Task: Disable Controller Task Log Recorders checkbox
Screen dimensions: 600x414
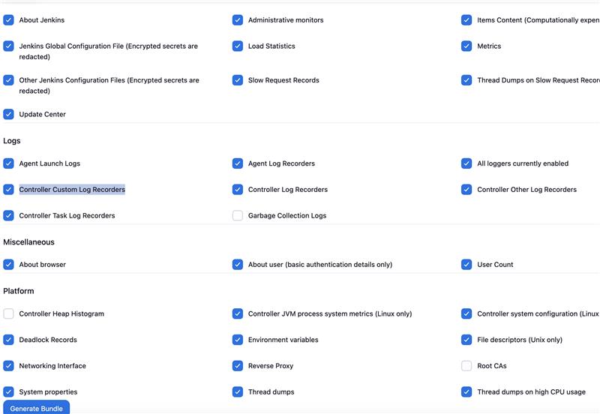Action: click(8, 215)
